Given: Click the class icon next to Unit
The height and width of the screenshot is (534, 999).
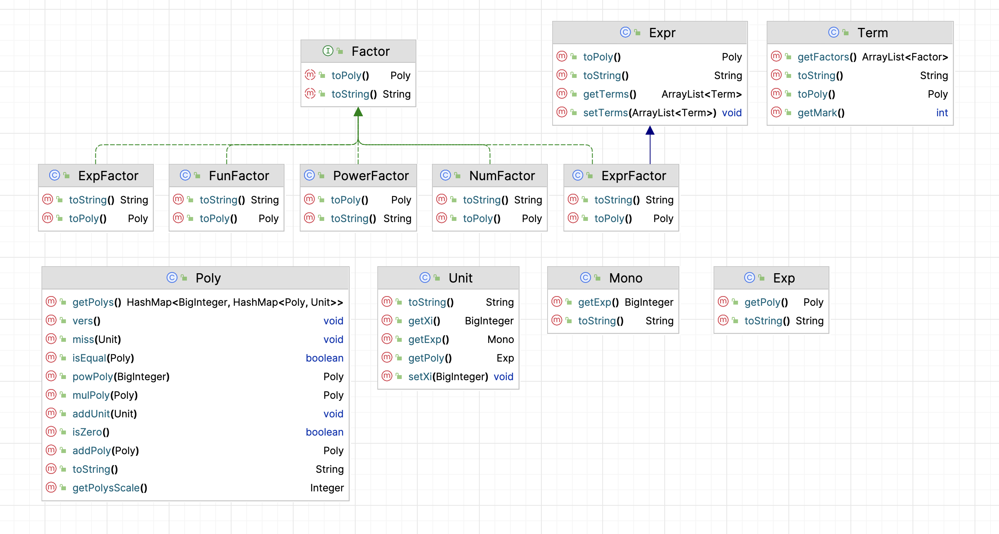Looking at the screenshot, I should point(425,277).
